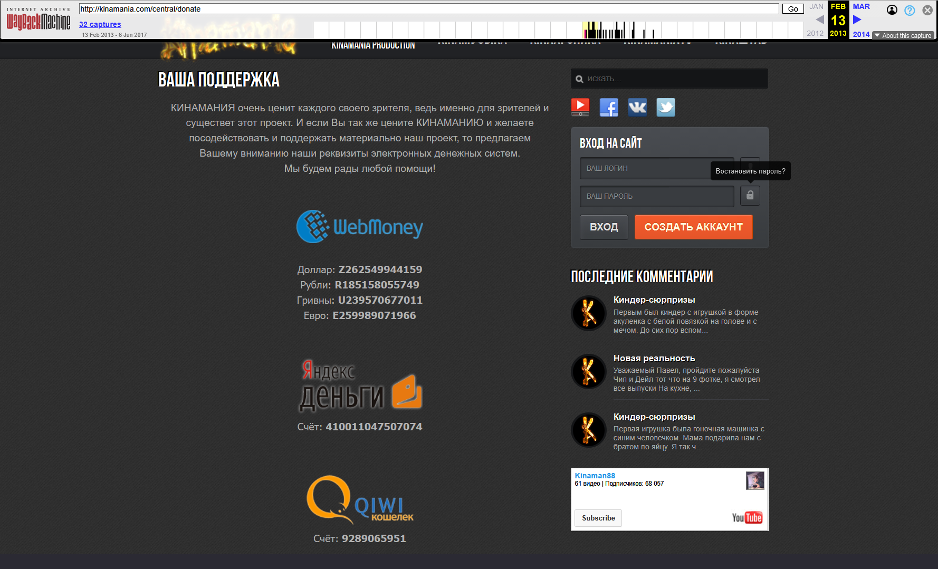Open the 32 captures link

(100, 24)
